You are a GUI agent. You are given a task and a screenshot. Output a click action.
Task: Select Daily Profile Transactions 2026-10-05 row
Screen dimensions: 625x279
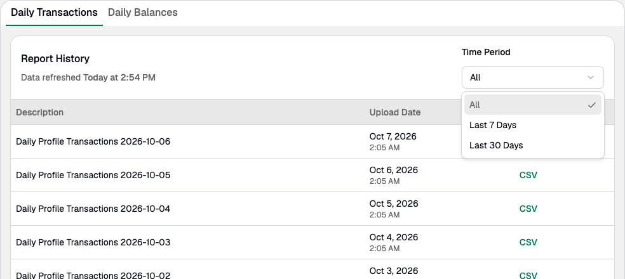pos(312,175)
